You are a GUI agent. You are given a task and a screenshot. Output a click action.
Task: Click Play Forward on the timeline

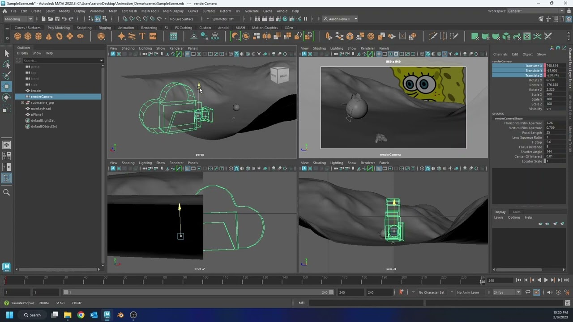pyautogui.click(x=546, y=280)
